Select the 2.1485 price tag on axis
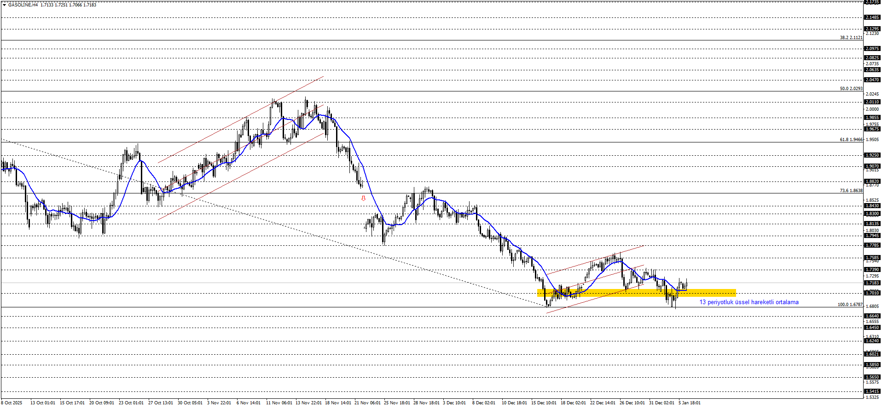 click(x=872, y=17)
